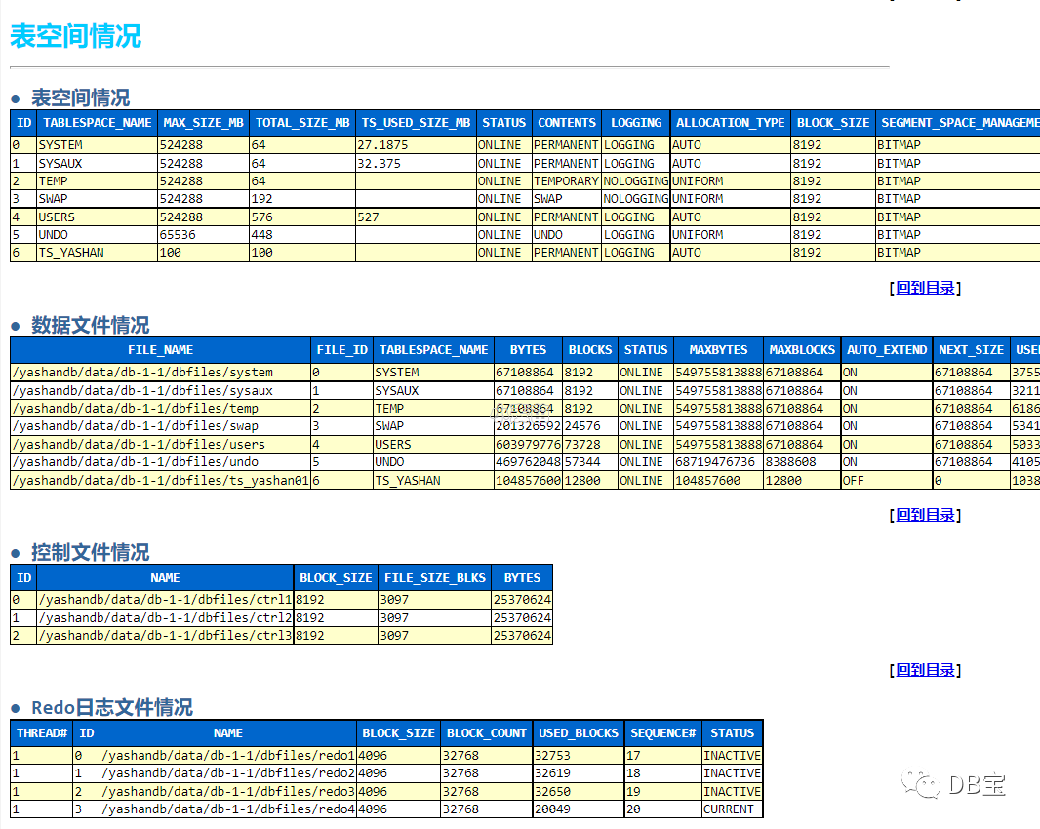Select the OFF auto extend value cell
Viewport: 1040px width, 829px height.
coord(887,480)
